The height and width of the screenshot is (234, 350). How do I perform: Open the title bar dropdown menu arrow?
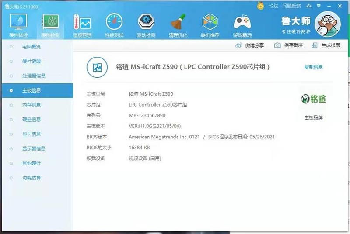(319, 6)
